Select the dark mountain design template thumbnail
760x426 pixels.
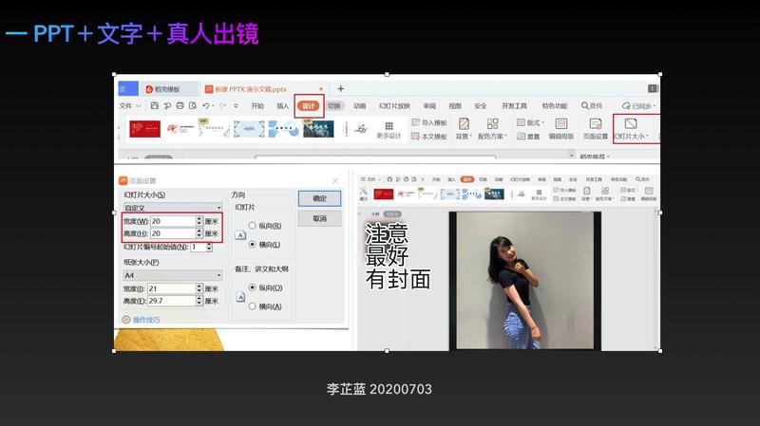tap(318, 129)
